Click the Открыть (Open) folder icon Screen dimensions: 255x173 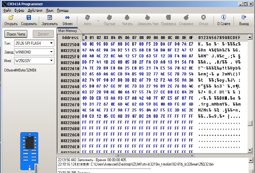[11, 18]
